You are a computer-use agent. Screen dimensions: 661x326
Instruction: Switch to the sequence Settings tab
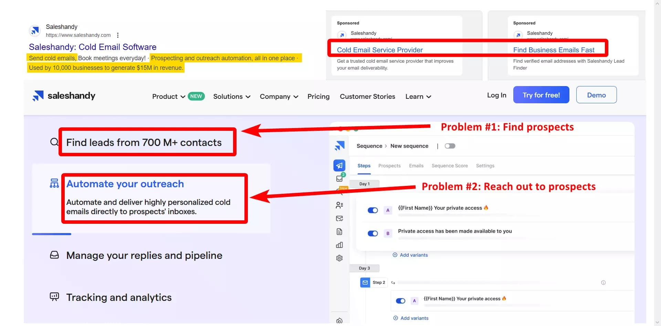(485, 166)
